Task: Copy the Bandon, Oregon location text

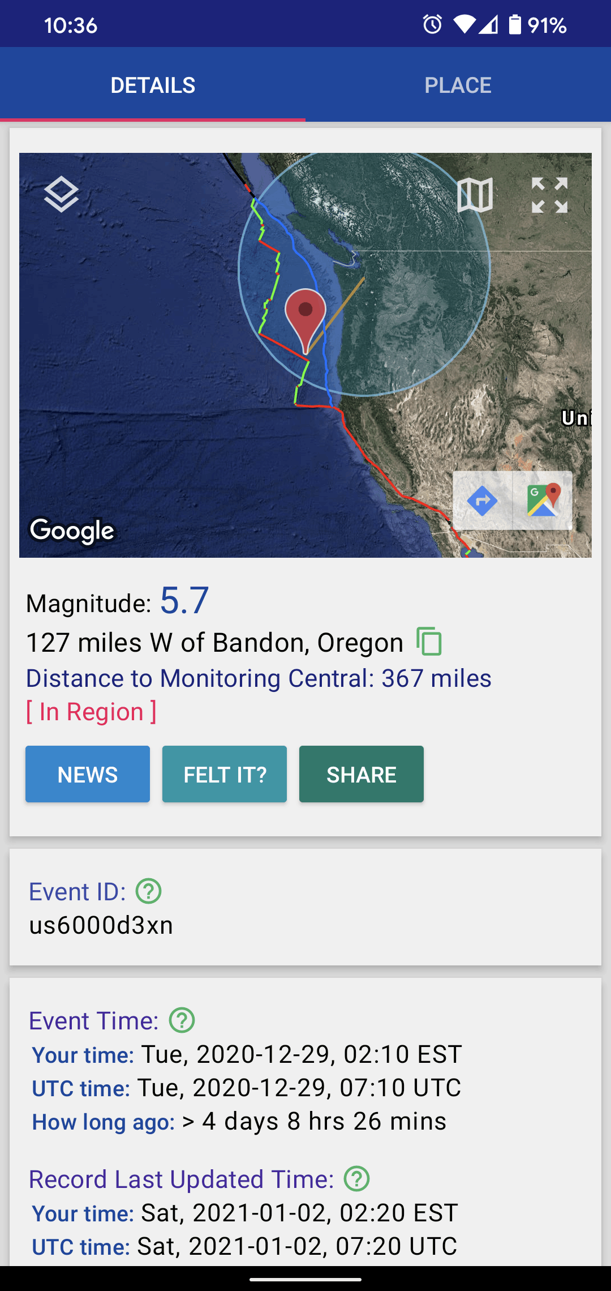Action: tap(429, 642)
